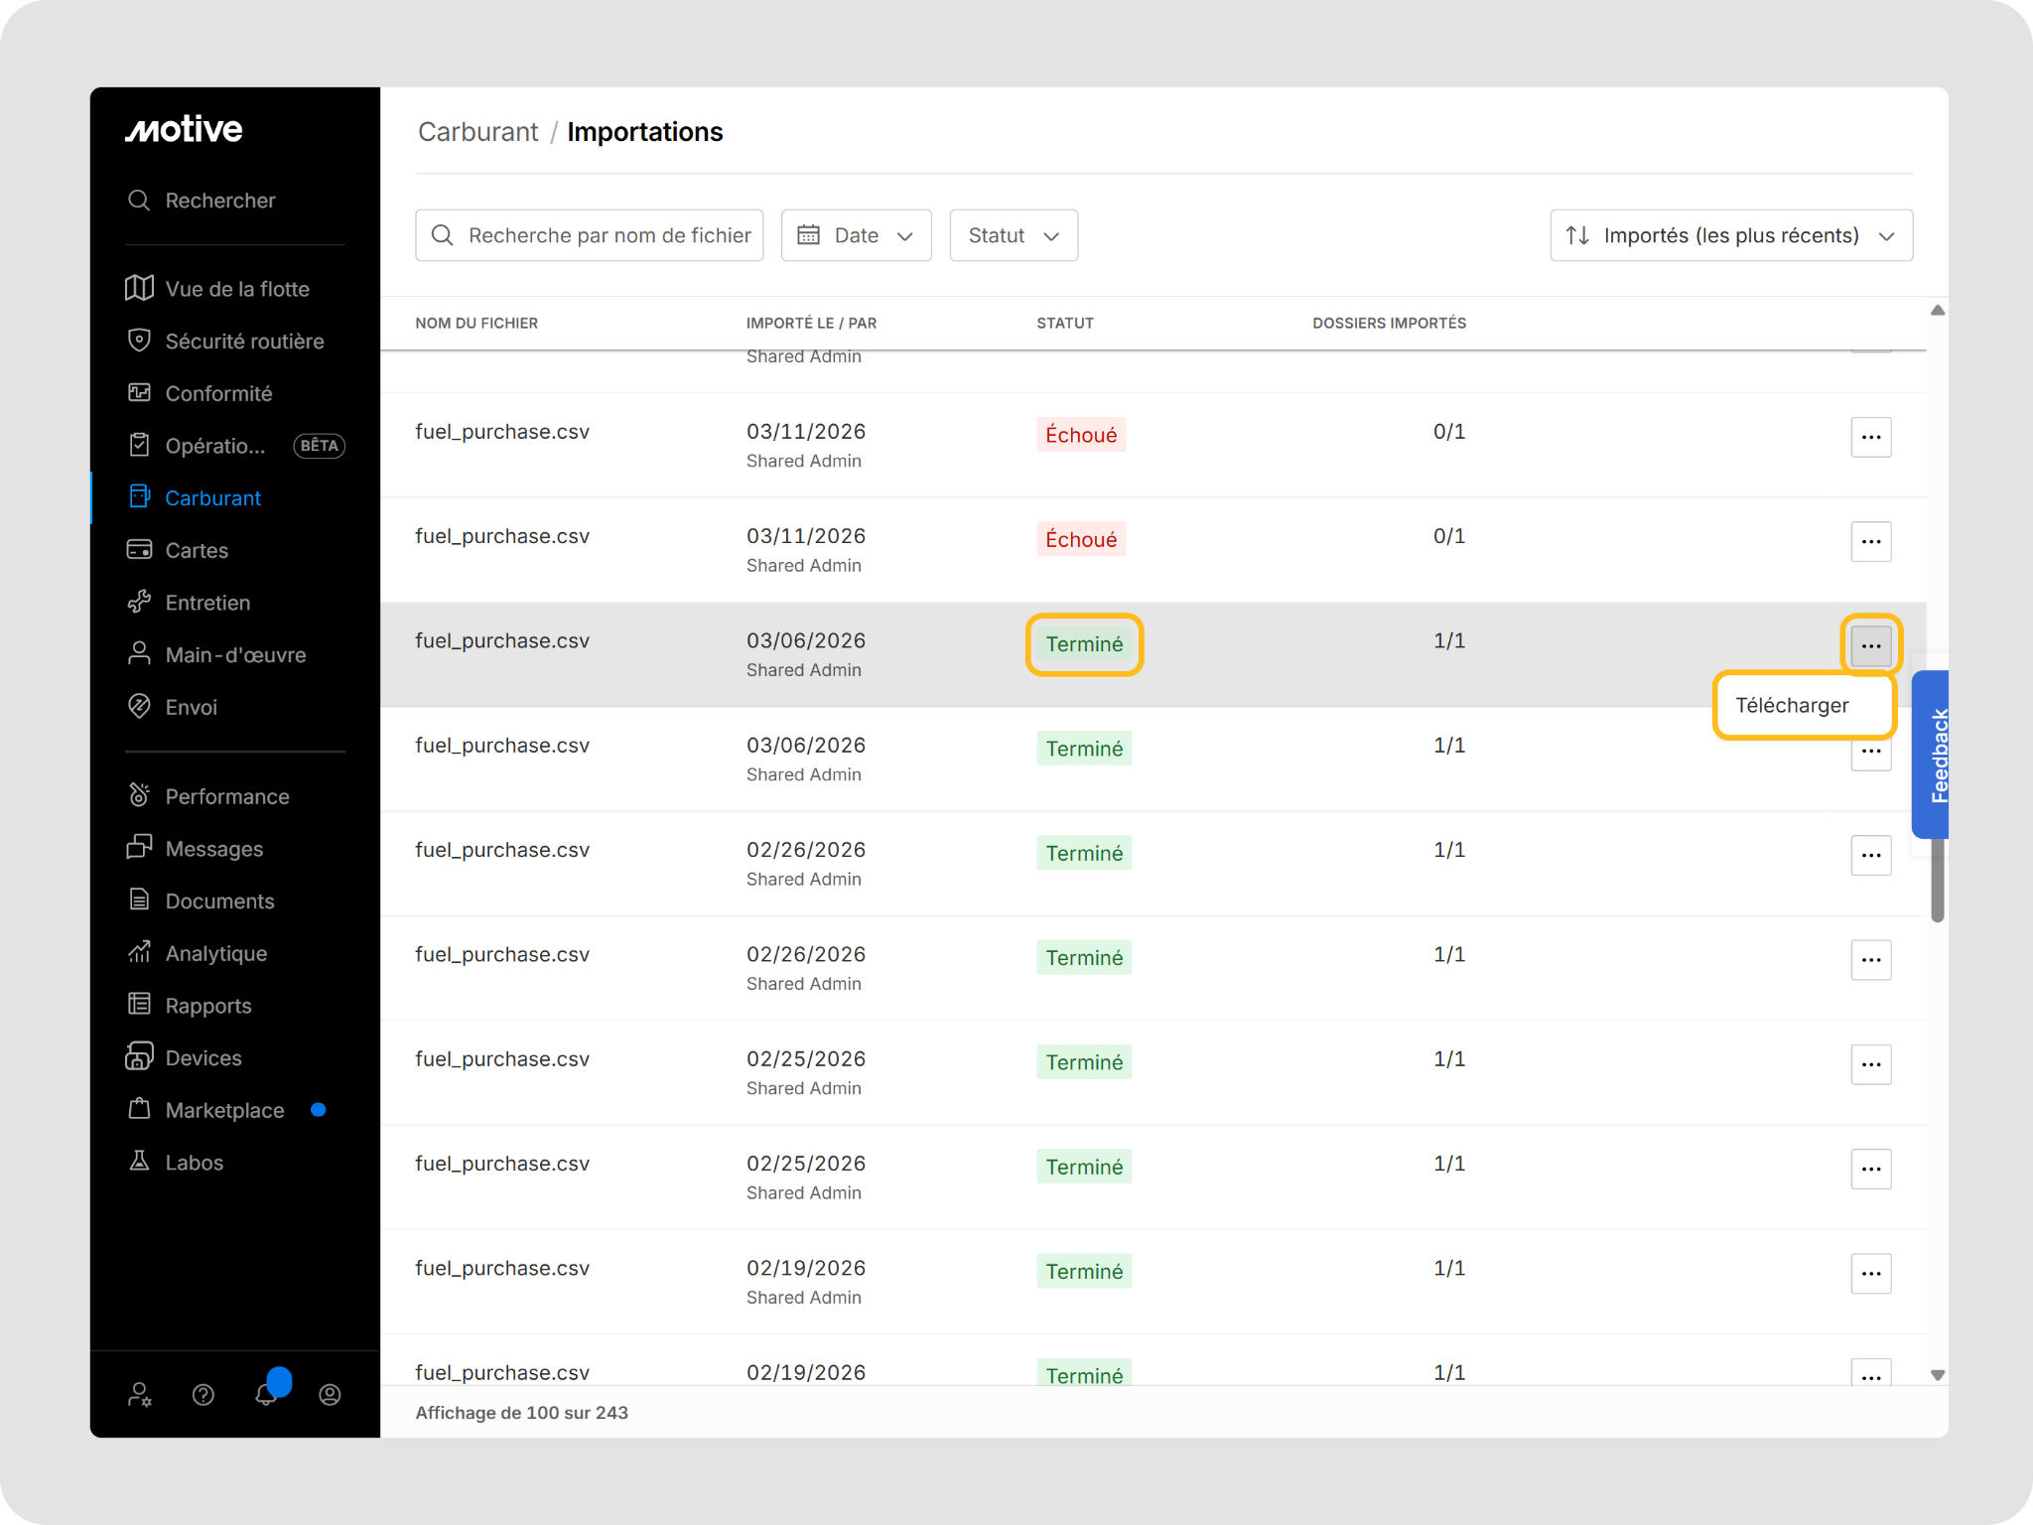
Task: Open the Cartes section
Action: (x=179, y=550)
